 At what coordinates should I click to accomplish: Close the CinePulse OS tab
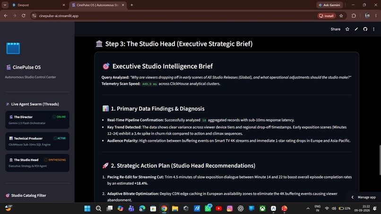coord(123,5)
